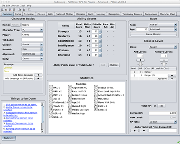Remove the Ranger (2) level with minus button
This screenshot has height=146, width=183.
click(x=172, y=75)
